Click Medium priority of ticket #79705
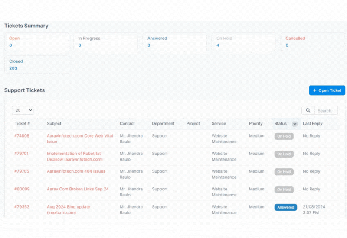The image size is (347, 238). pyautogui.click(x=256, y=171)
